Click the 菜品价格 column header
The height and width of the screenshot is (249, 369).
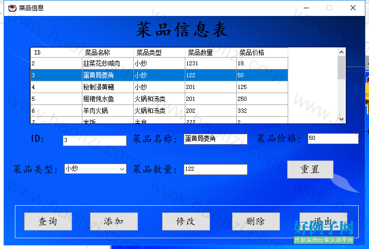click(262, 52)
